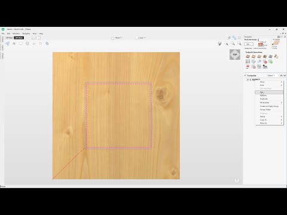Switch to the 3D View tab
The width and height of the screenshot is (287, 215).
19,38
